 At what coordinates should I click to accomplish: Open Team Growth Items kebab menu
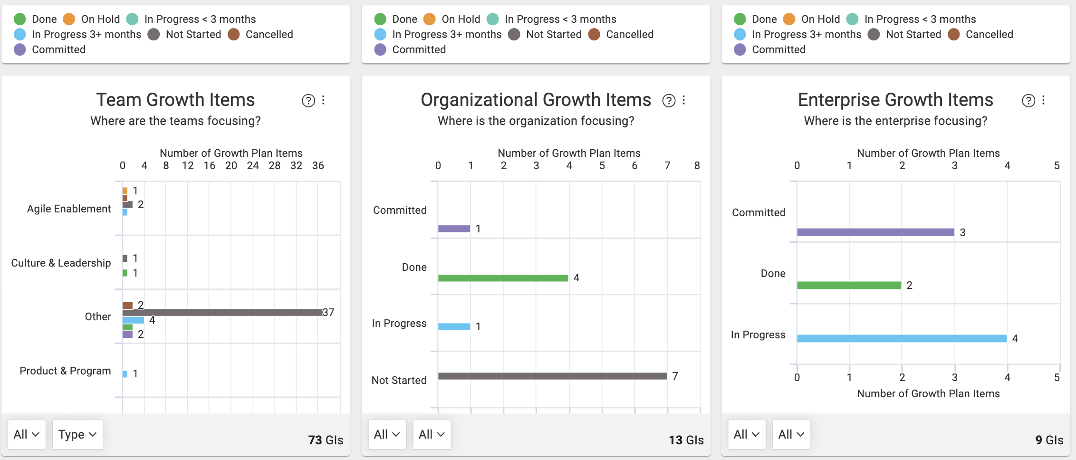[323, 100]
